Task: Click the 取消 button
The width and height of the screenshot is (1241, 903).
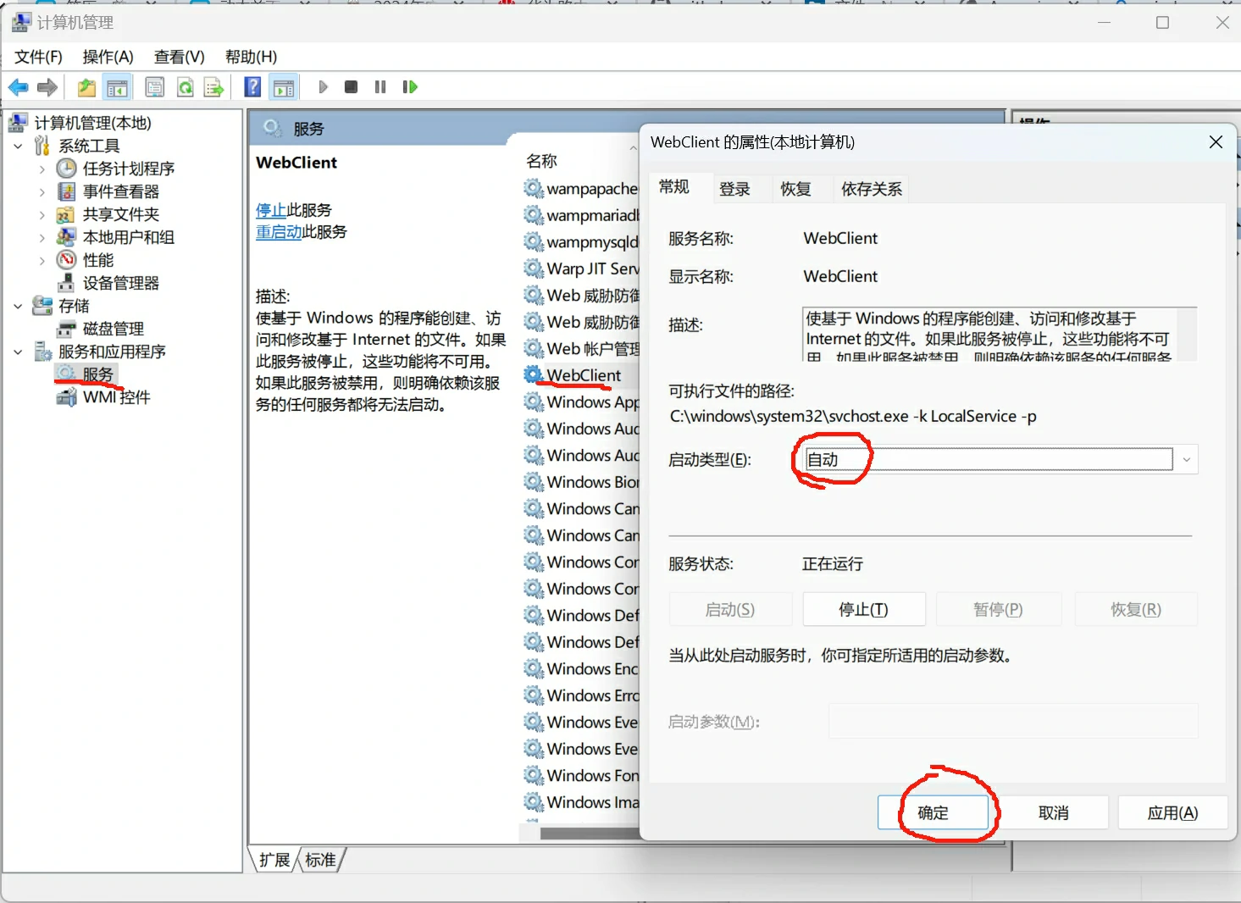Action: pos(1053,813)
